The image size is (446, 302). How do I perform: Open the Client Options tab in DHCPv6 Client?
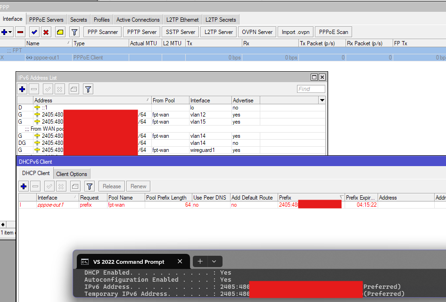(x=72, y=173)
